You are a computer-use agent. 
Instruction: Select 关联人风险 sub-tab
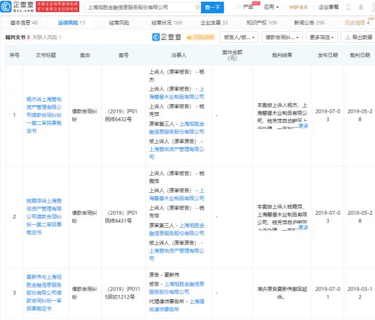pos(47,37)
